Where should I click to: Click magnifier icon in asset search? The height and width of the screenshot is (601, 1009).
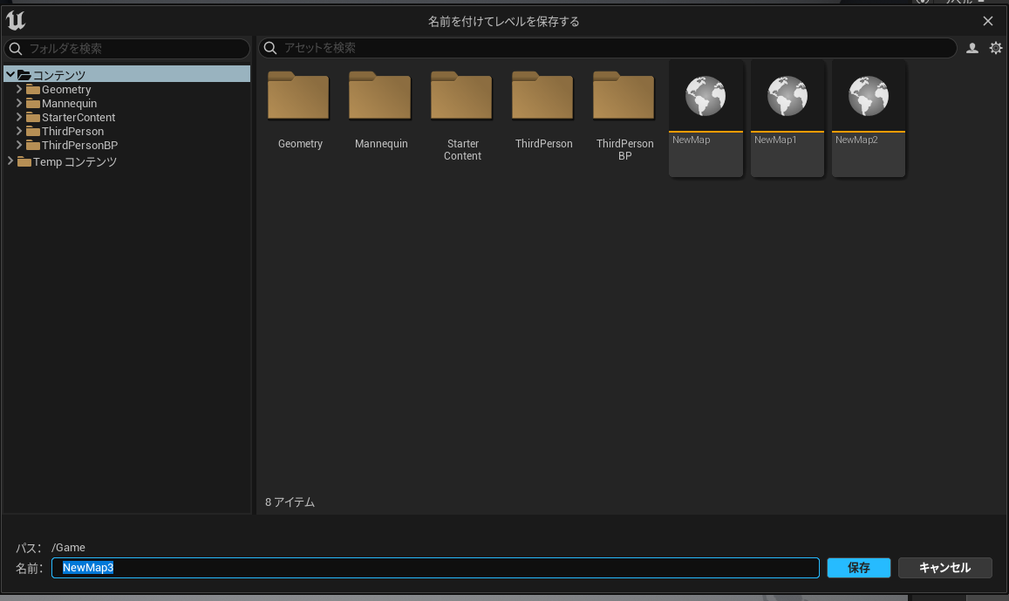270,48
